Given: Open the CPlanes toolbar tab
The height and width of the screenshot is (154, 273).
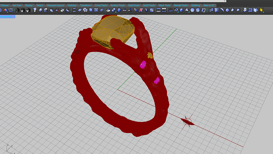Looking at the screenshot, I should [4, 6].
